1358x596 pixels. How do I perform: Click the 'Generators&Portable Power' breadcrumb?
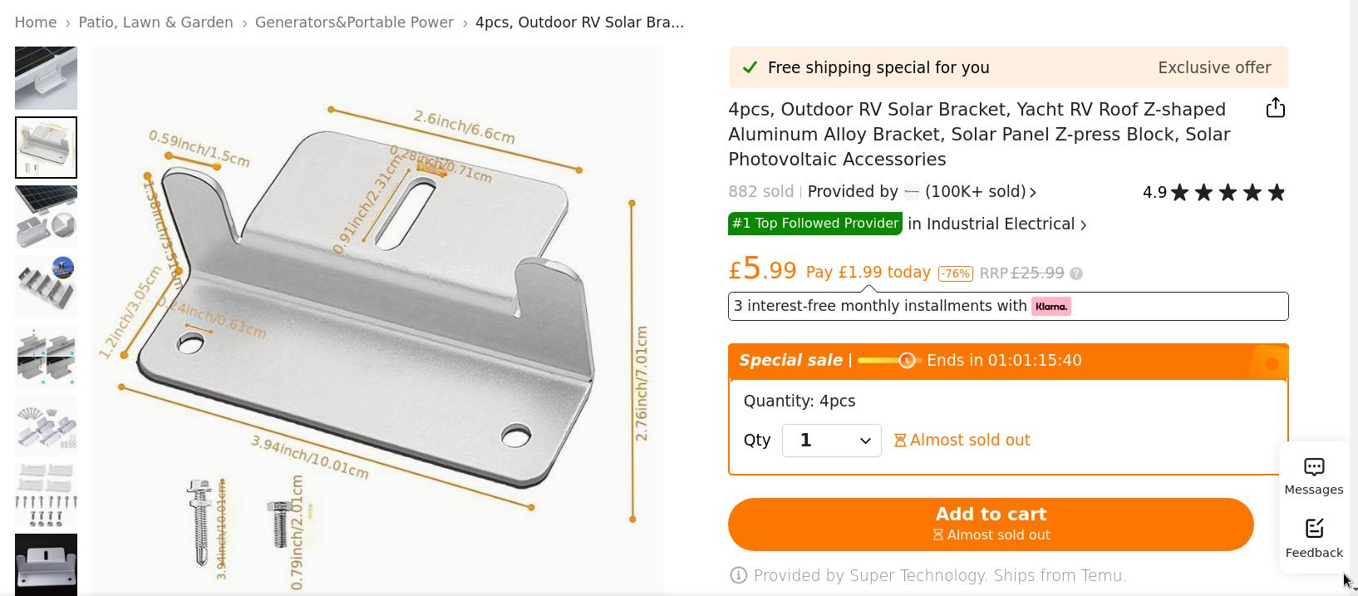(x=354, y=22)
